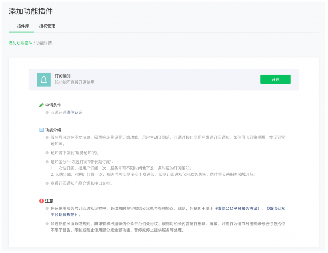Image resolution: width=328 pixels, height=253 pixels.
Task: Click the bullet dot before 查看订阅通知产品介绍
Action: coord(47,184)
